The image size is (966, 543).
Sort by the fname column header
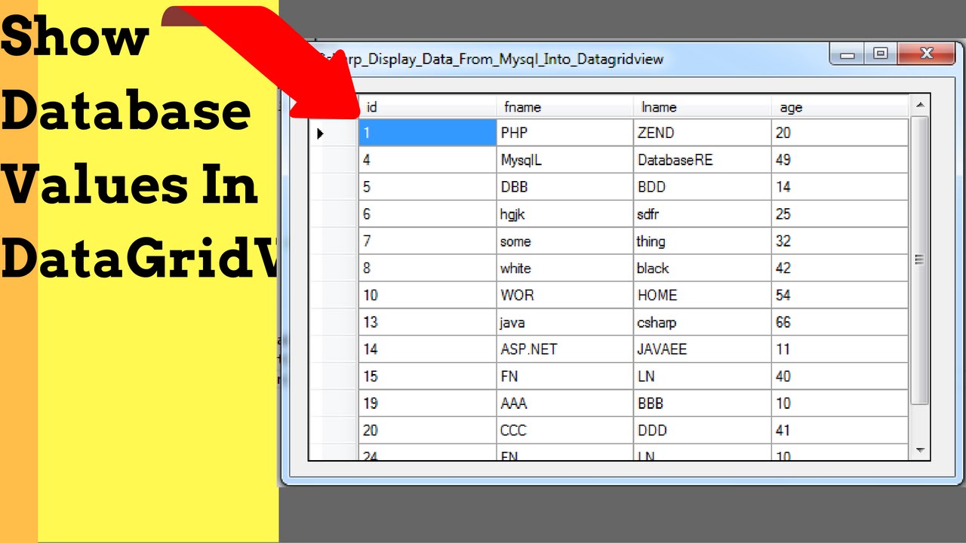point(565,107)
